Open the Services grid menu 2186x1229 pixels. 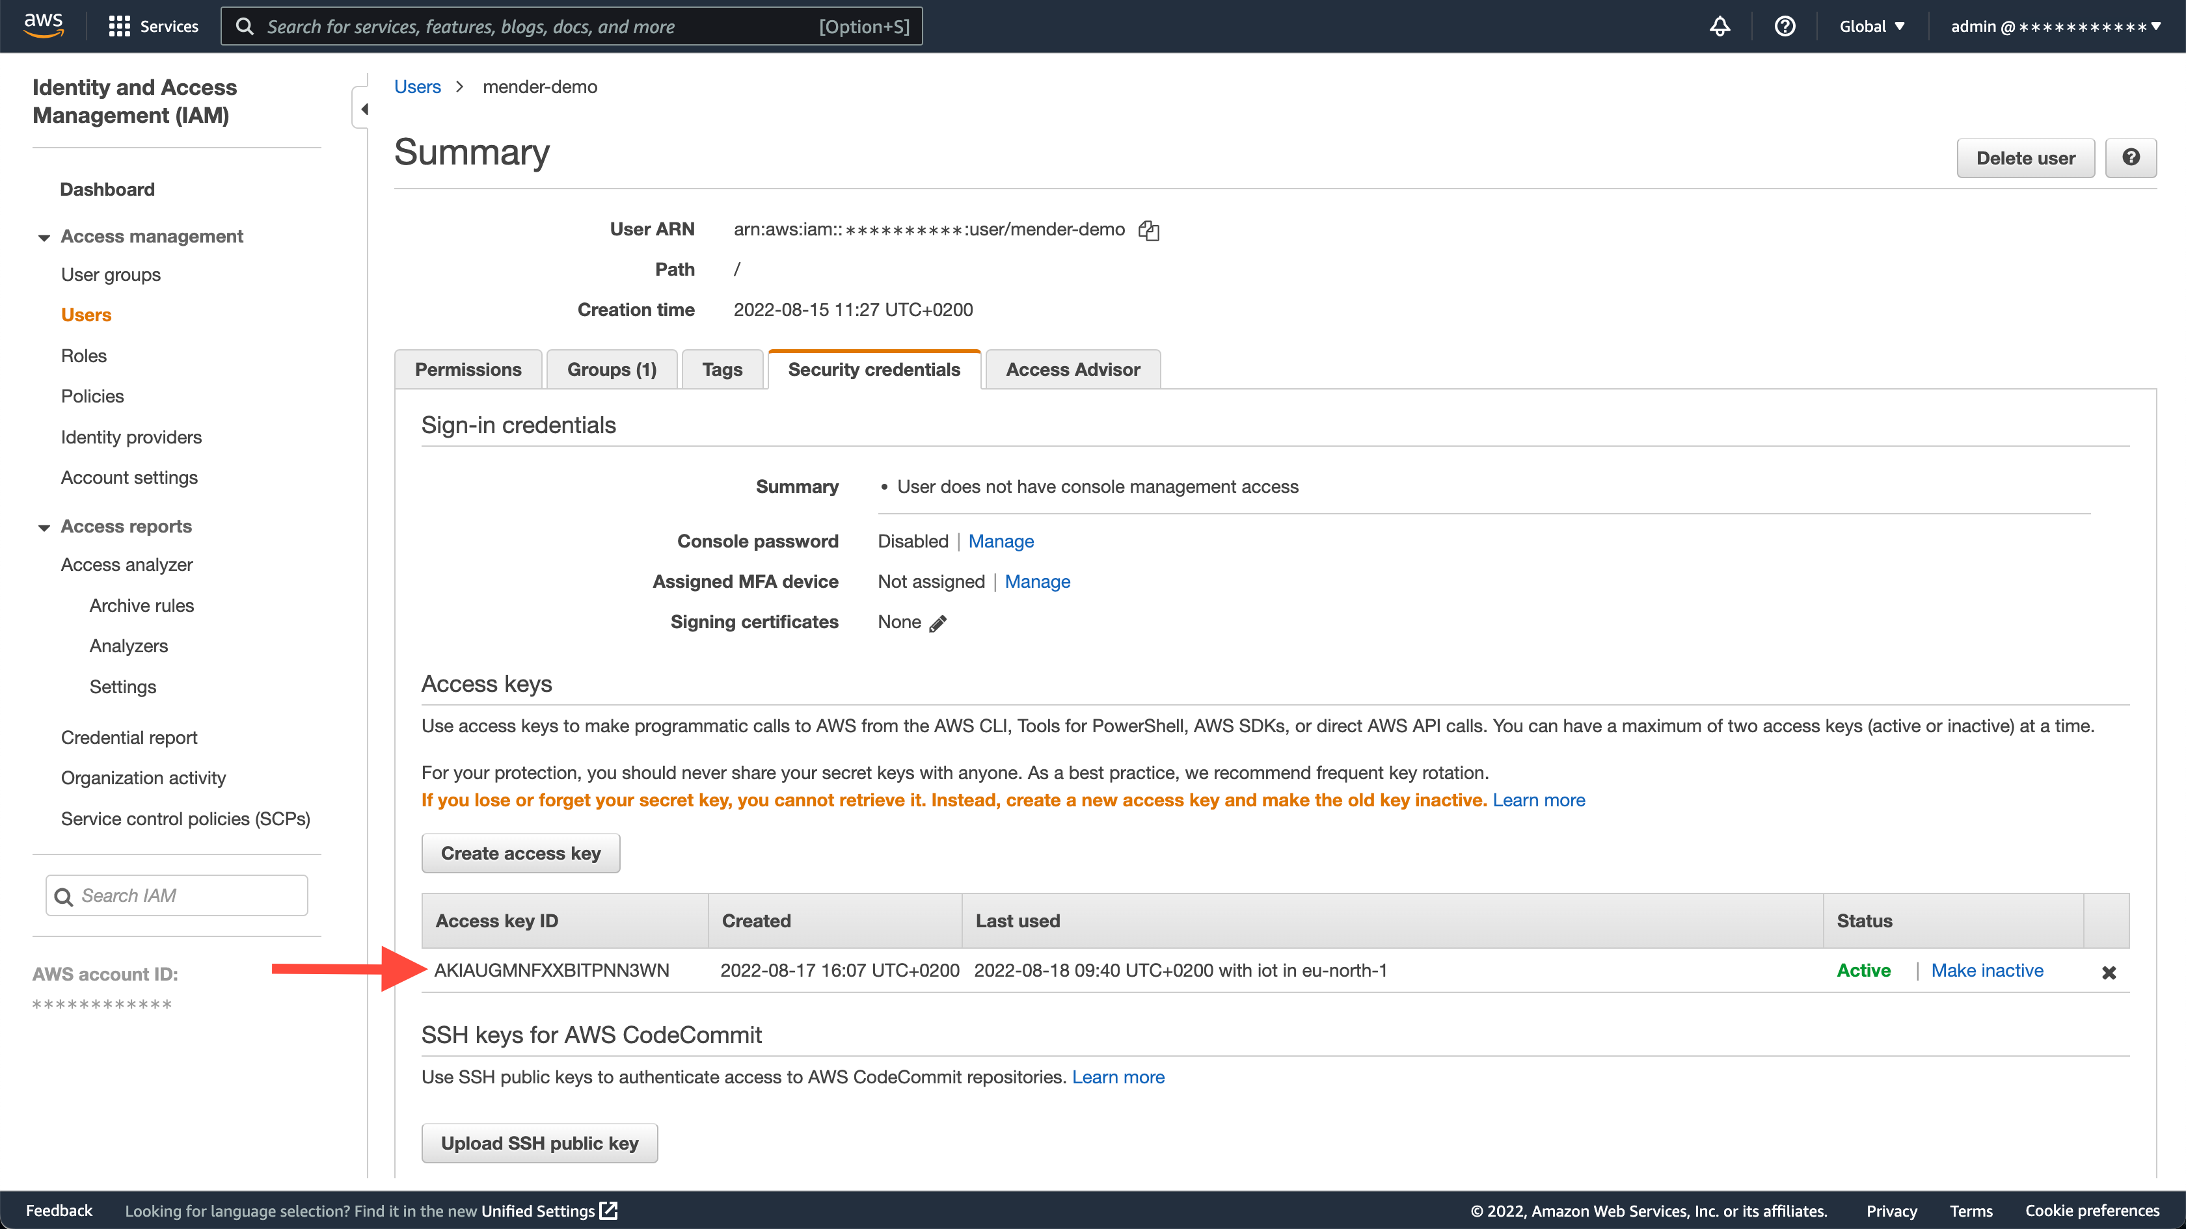(x=119, y=26)
